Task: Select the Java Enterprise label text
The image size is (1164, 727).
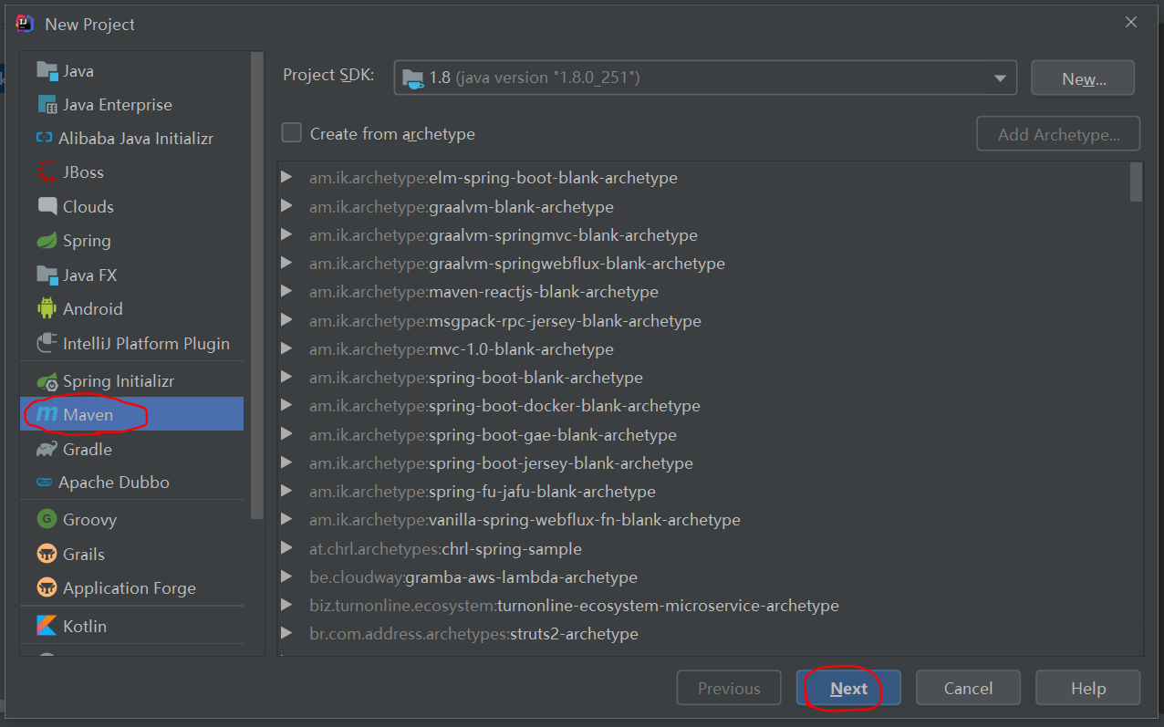Action: coord(117,105)
